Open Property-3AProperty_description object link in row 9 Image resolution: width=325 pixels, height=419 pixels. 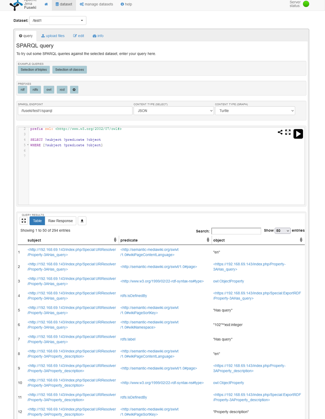coord(249,368)
